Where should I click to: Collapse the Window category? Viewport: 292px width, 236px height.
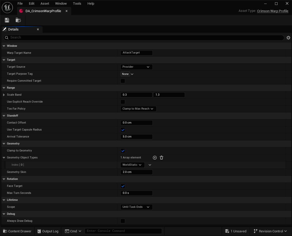[4, 46]
